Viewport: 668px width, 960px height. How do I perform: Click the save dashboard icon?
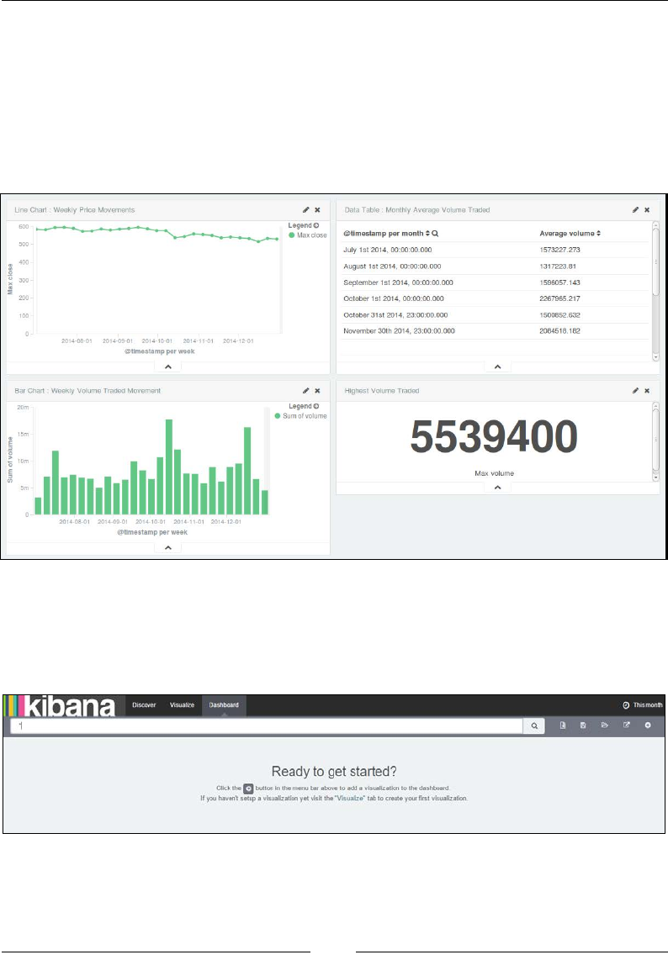583,725
